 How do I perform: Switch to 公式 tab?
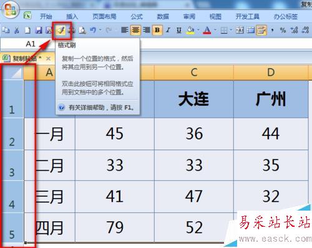(137, 16)
